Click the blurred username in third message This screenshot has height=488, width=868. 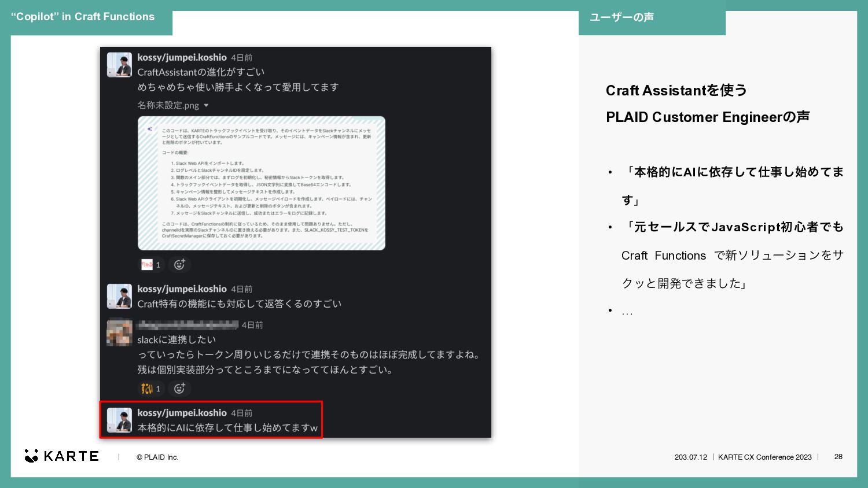pos(187,325)
